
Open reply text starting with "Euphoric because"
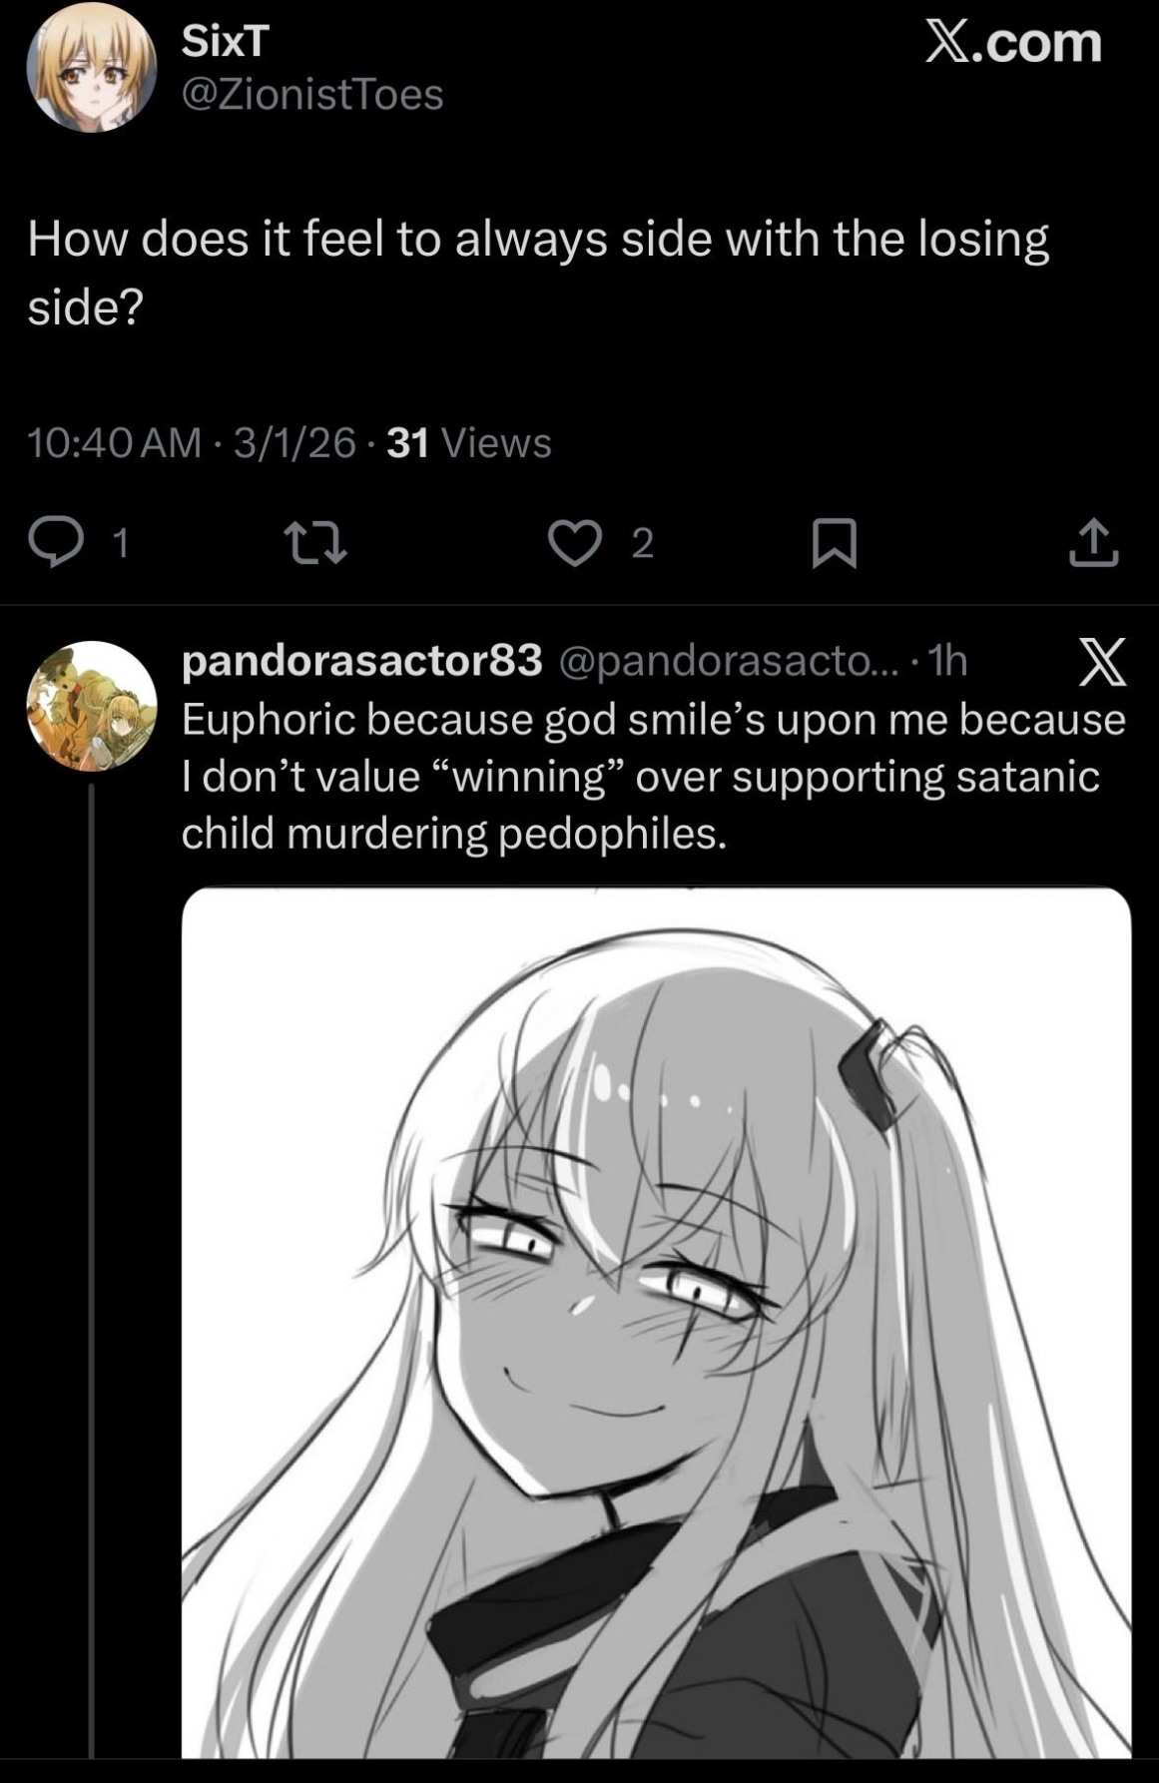[653, 776]
